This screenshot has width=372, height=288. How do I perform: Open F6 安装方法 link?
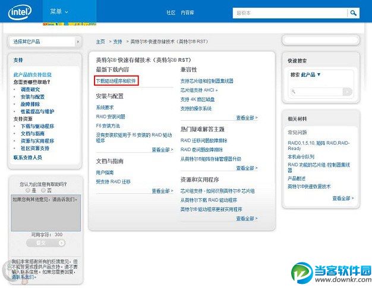108,126
